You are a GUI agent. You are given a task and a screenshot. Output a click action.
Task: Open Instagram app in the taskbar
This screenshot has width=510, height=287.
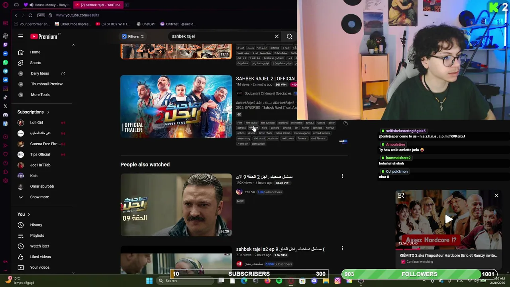[x=337, y=281]
